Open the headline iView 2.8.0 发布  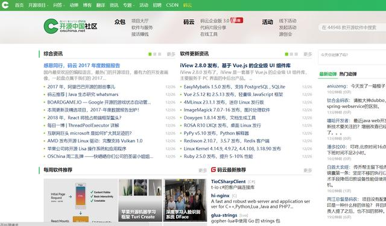pyautogui.click(x=235, y=66)
